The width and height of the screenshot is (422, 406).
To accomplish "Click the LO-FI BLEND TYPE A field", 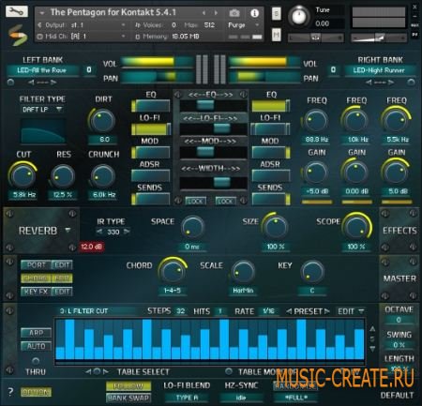I will (187, 398).
